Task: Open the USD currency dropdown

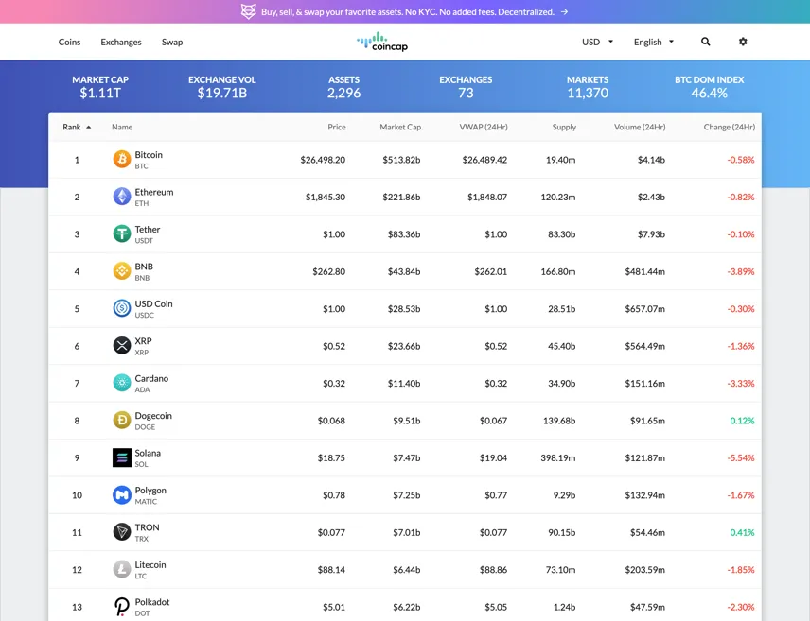Action: point(598,42)
